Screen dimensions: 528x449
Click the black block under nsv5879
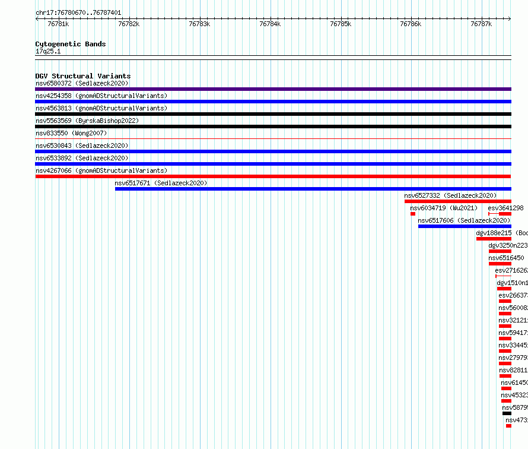pos(507,413)
